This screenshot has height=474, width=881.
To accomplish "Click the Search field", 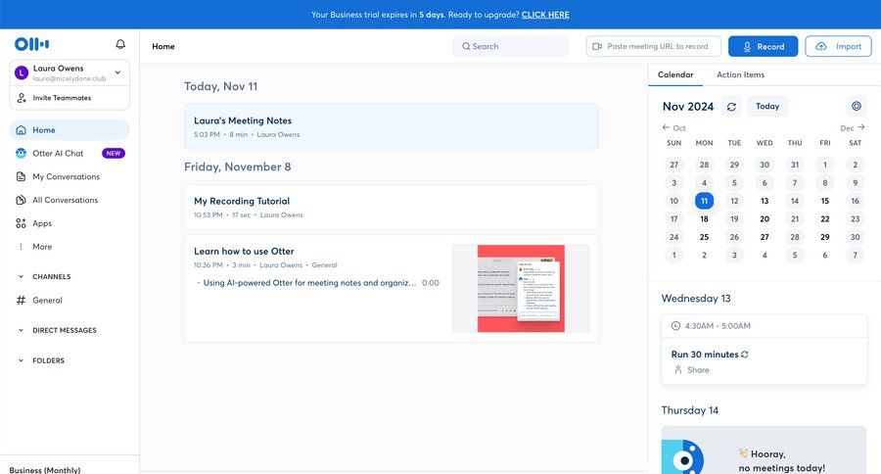I will tap(510, 47).
